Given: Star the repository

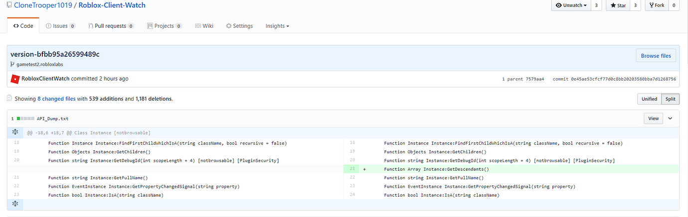Looking at the screenshot, I should pos(618,5).
